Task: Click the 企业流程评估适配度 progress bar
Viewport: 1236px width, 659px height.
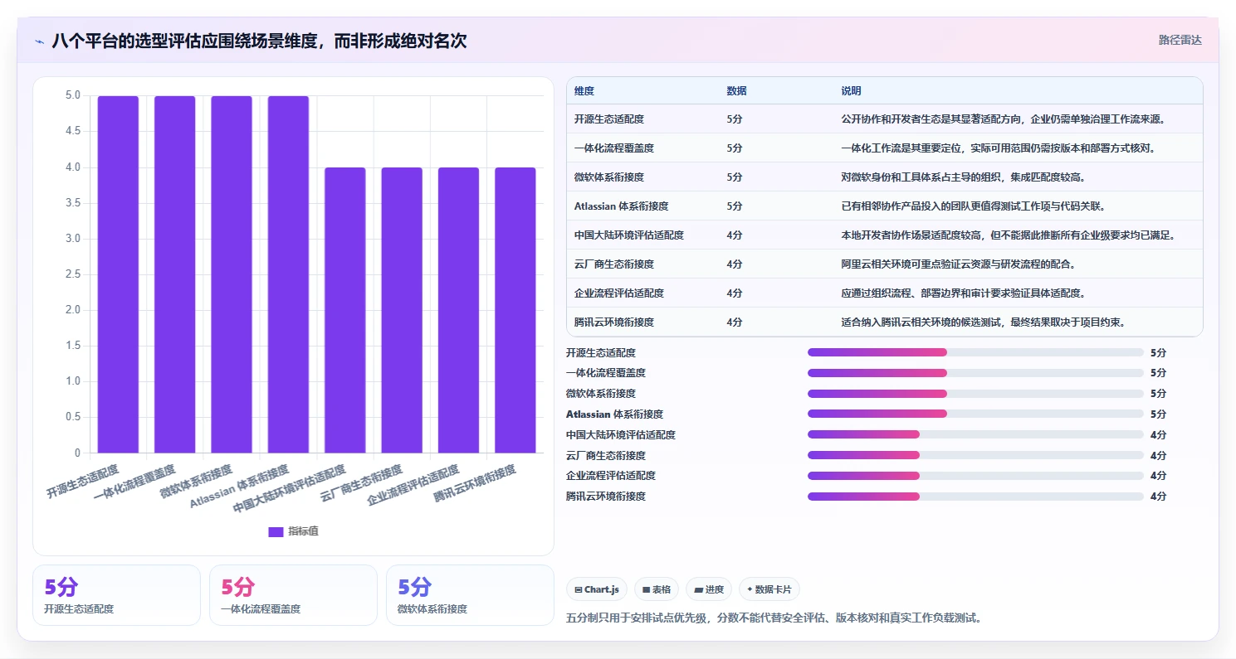Action: pos(975,476)
